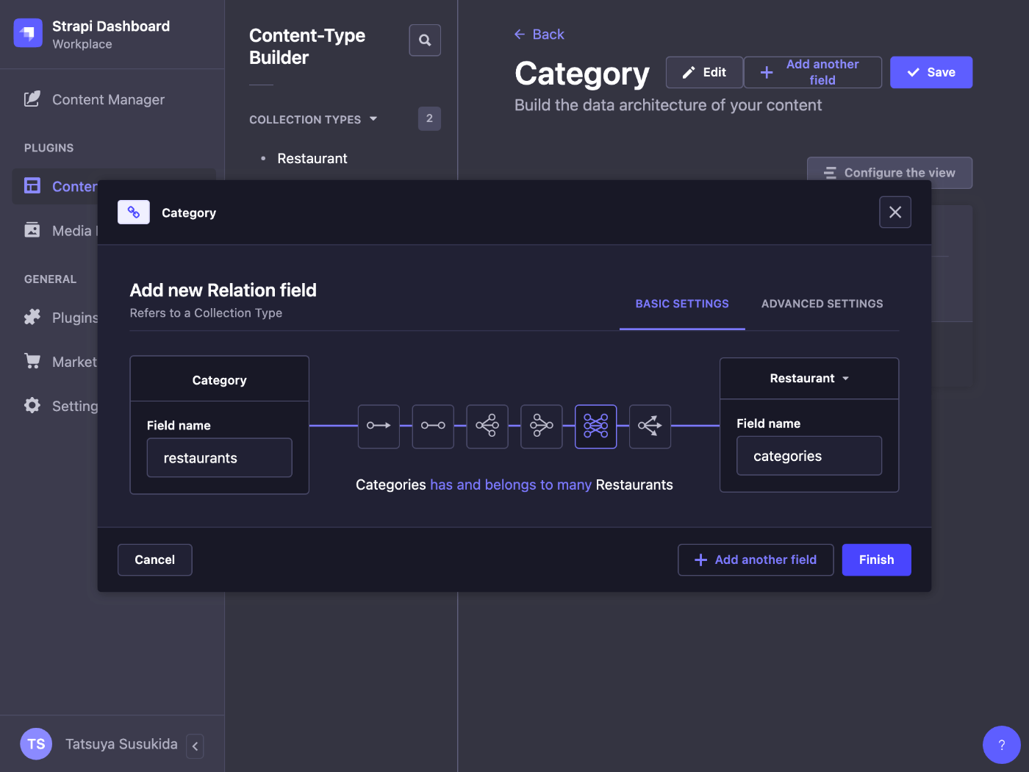Close the Category modal dialog
The image size is (1029, 772).
(x=895, y=212)
